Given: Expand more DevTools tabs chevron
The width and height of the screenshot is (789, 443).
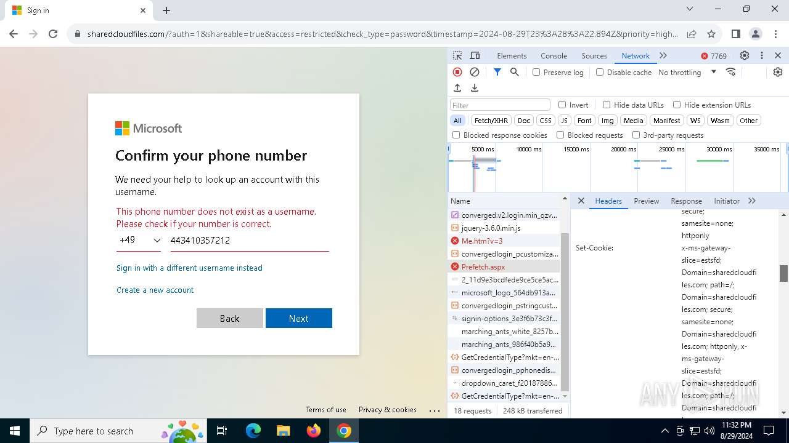Looking at the screenshot, I should click(663, 55).
